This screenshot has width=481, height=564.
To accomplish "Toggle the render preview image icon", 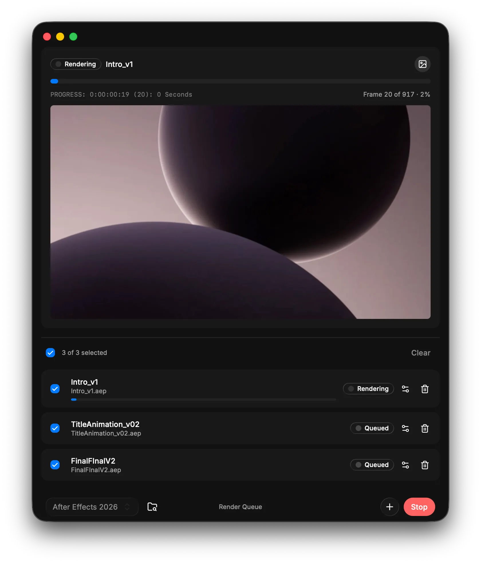I will tap(422, 64).
